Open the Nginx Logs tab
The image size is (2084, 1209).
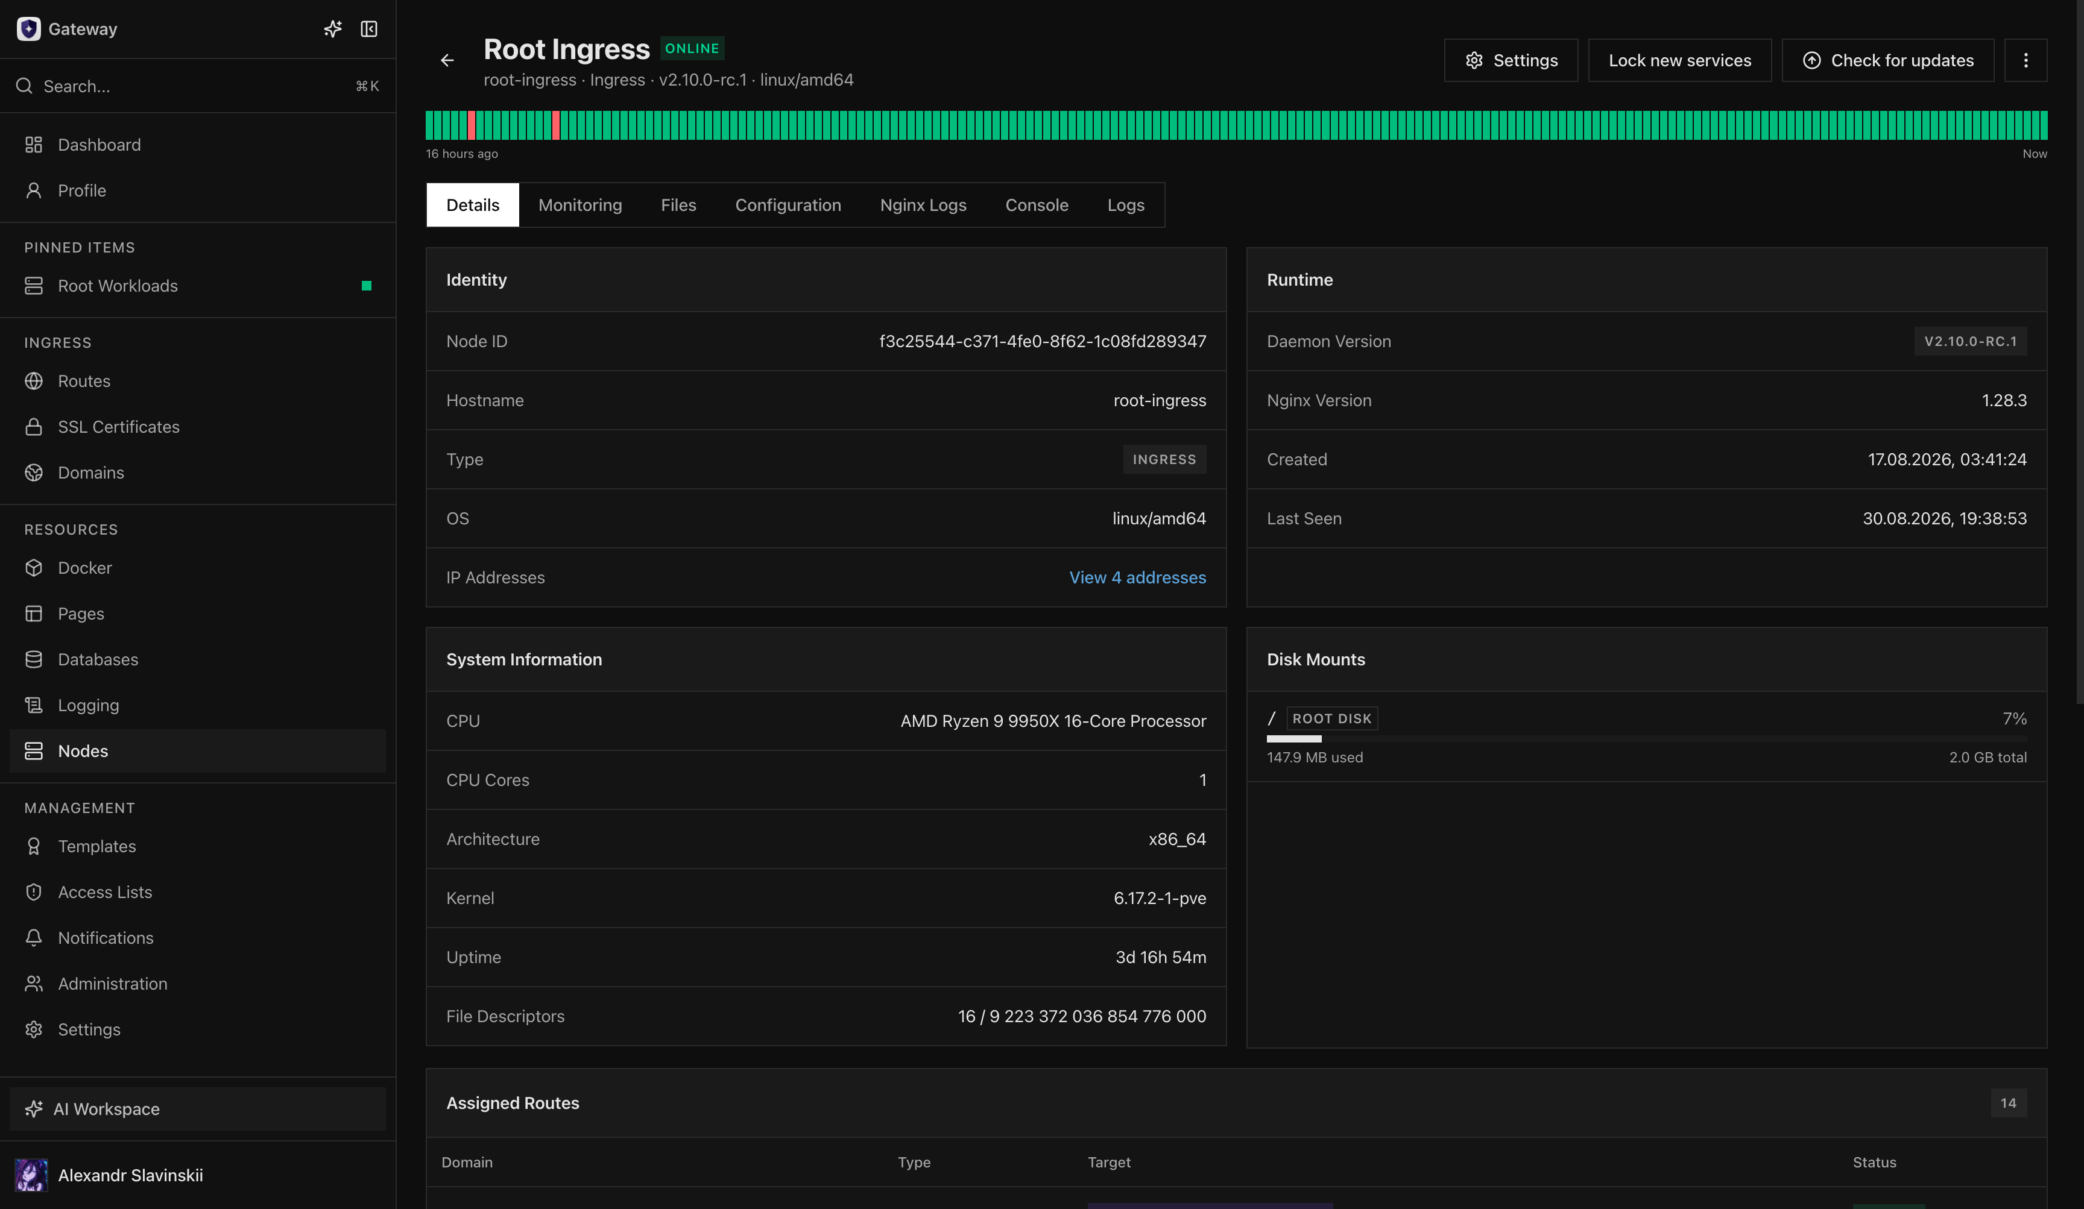[923, 205]
